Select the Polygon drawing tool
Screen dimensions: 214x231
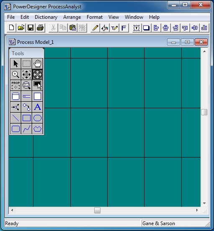(38, 129)
